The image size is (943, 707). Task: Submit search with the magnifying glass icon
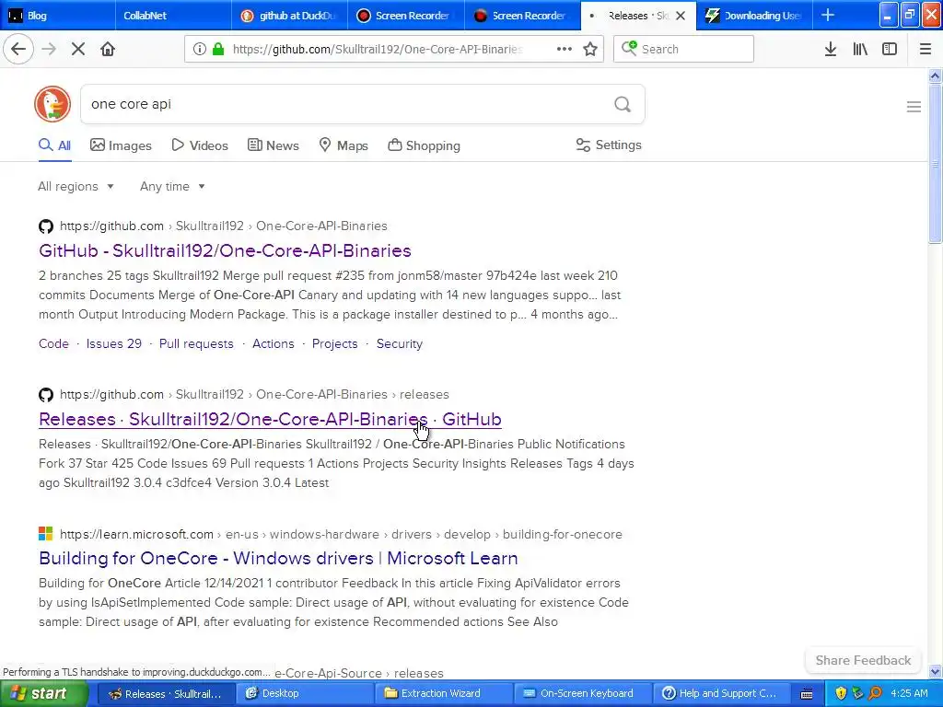[x=623, y=105]
